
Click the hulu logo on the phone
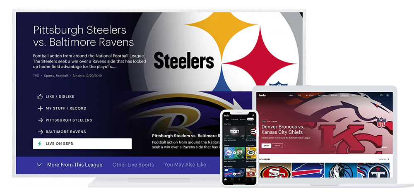coord(227,115)
